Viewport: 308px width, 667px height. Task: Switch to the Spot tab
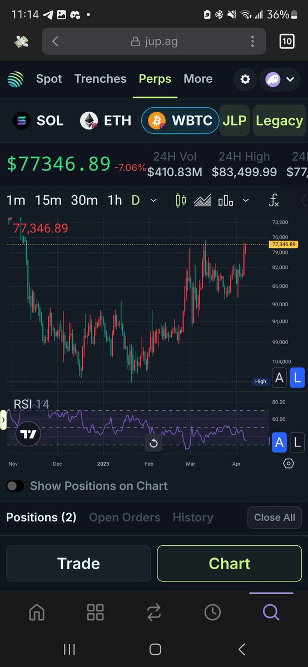pos(49,79)
